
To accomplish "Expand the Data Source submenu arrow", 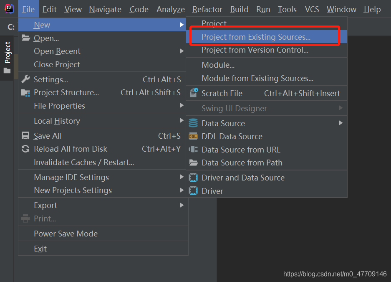I will coord(341,123).
